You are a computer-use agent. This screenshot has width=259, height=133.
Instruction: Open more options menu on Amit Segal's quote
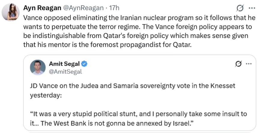click(x=249, y=64)
